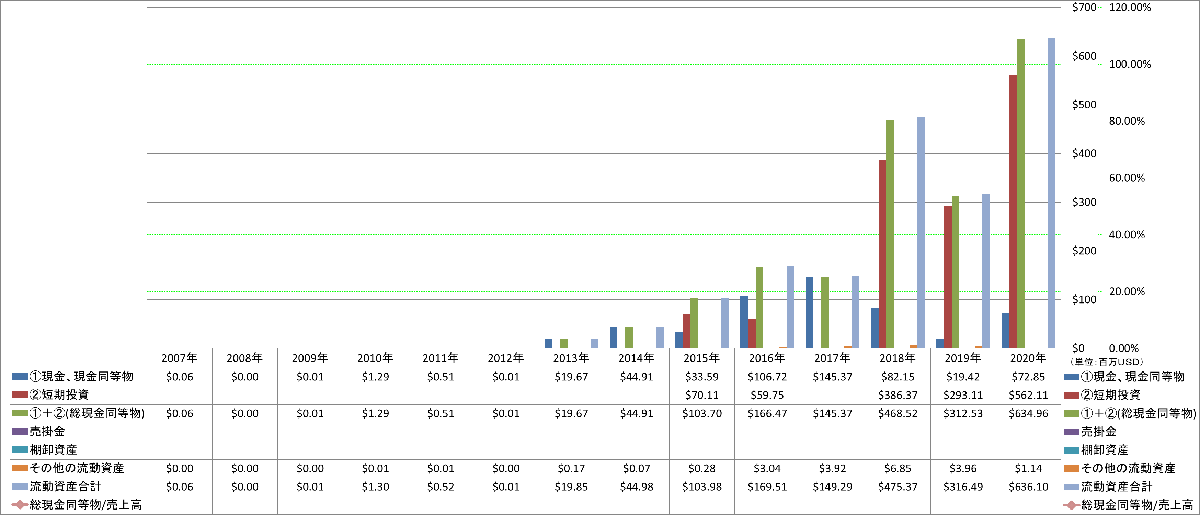The height and width of the screenshot is (515, 1200).
Task: Click the 2012年 column header
Action: [x=506, y=358]
